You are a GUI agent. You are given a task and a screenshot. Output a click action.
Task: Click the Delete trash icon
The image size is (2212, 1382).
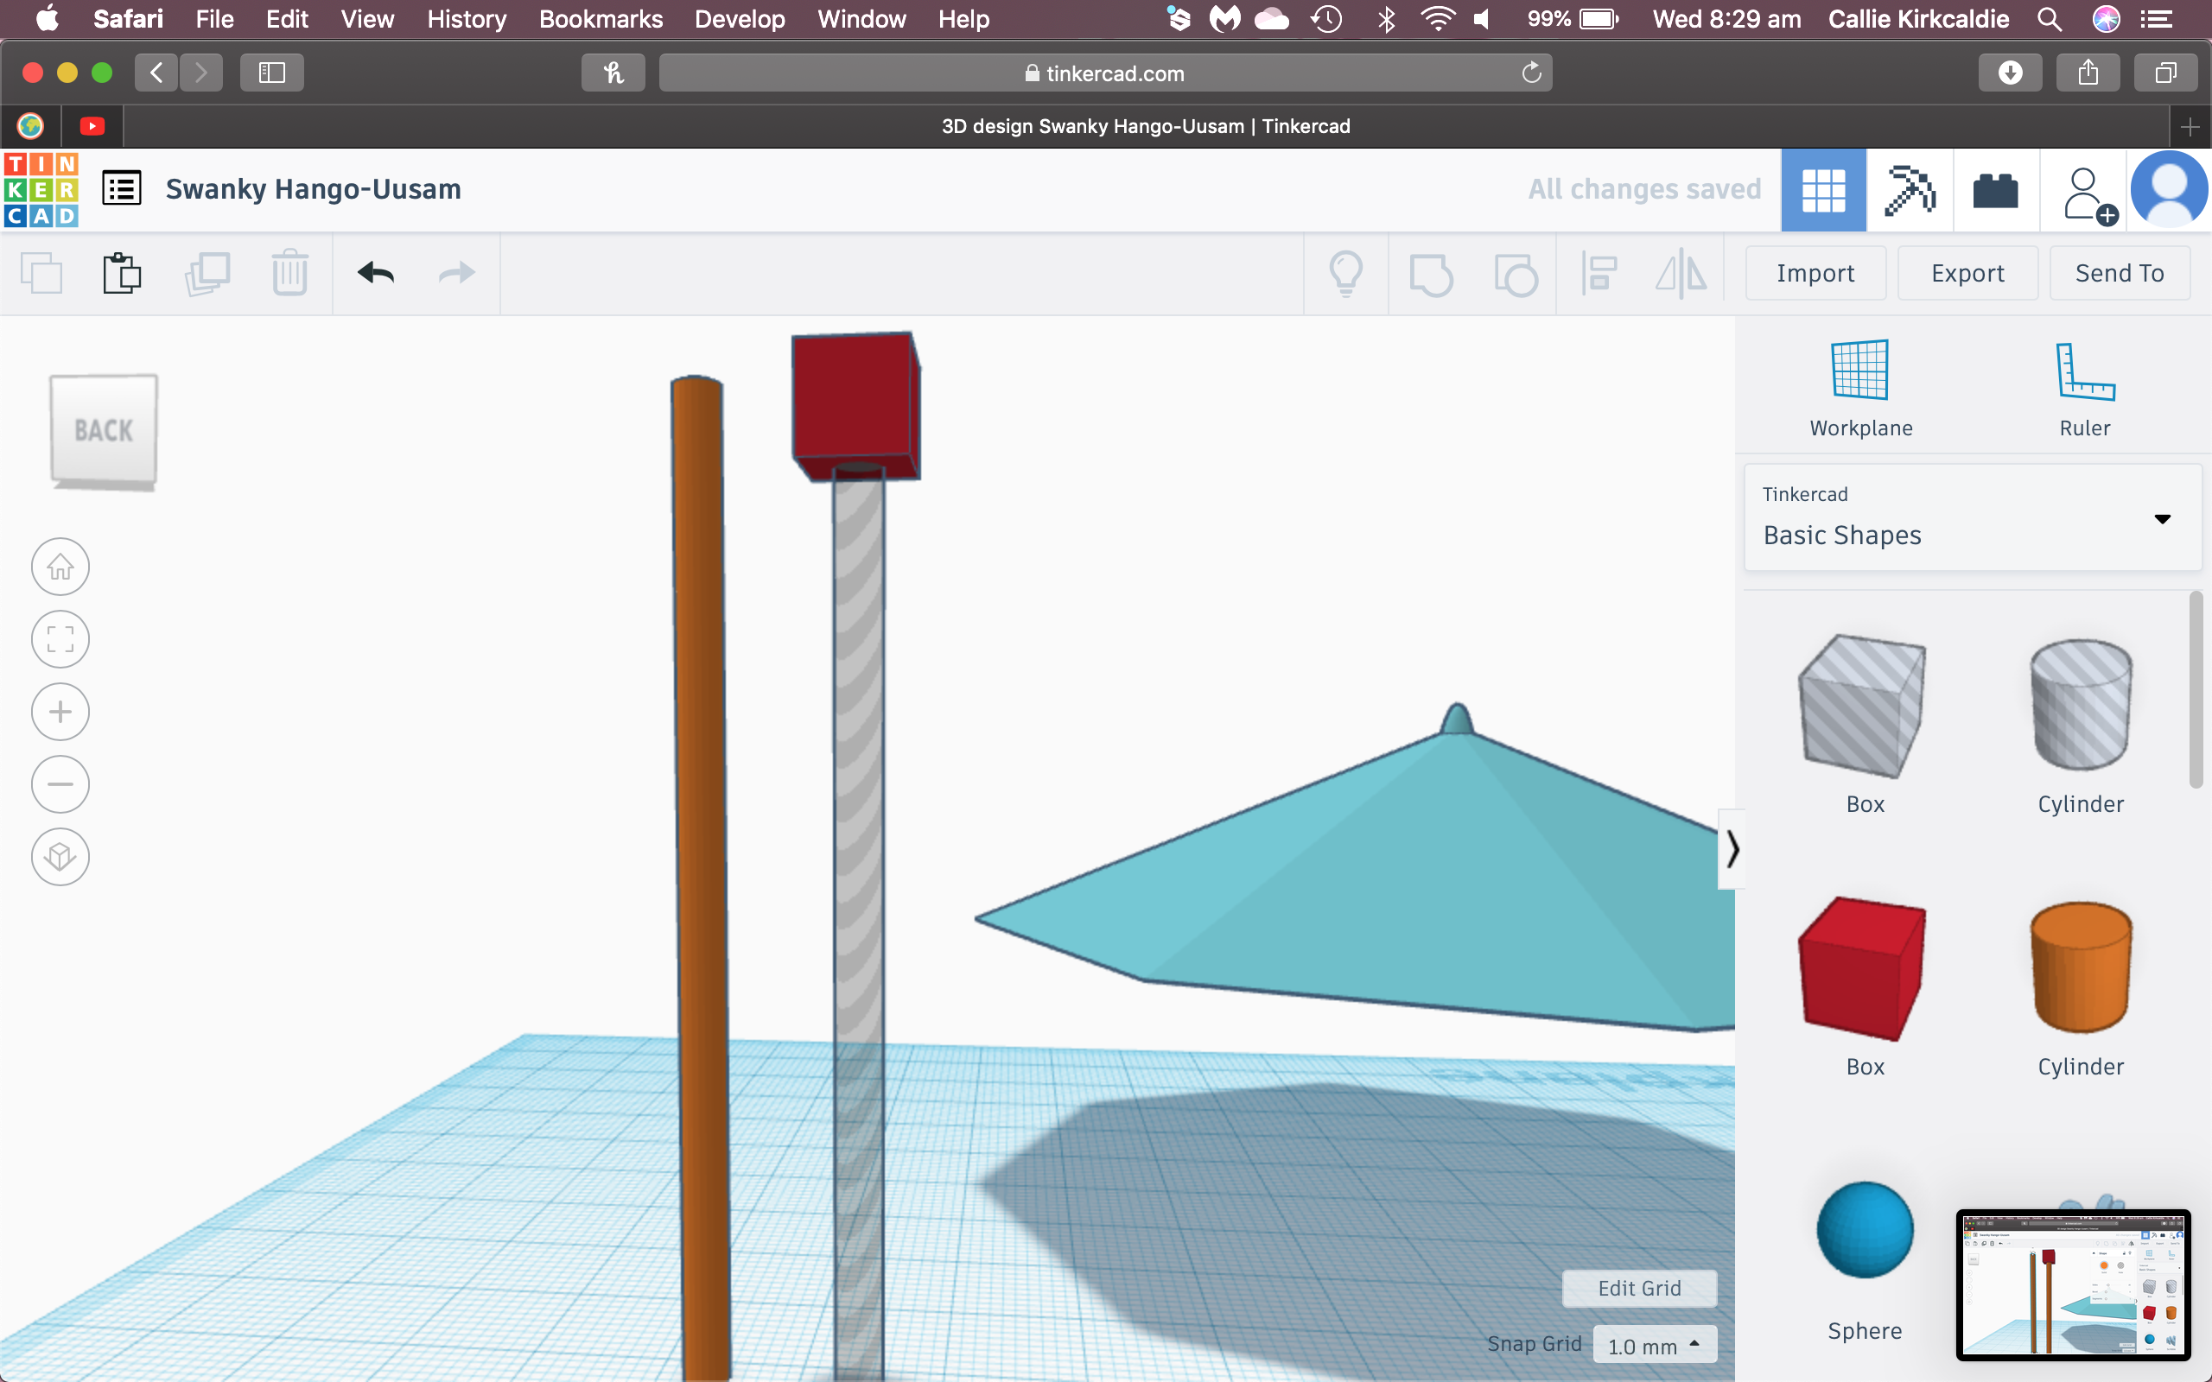tap(289, 272)
